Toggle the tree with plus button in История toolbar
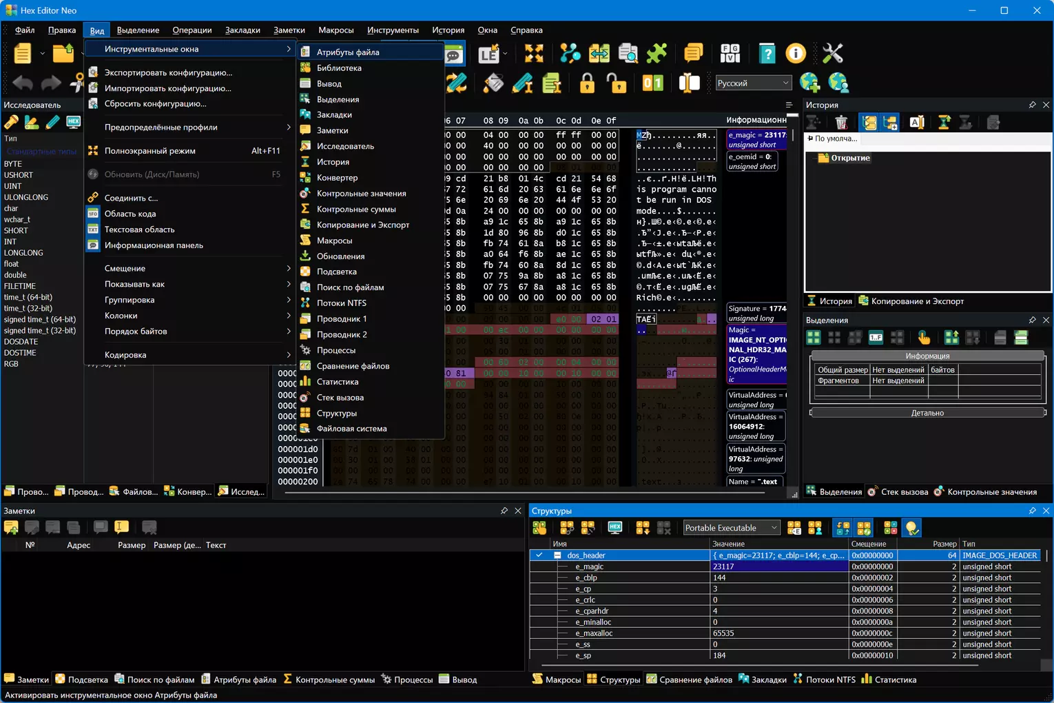Image resolution: width=1054 pixels, height=703 pixels. (x=890, y=123)
